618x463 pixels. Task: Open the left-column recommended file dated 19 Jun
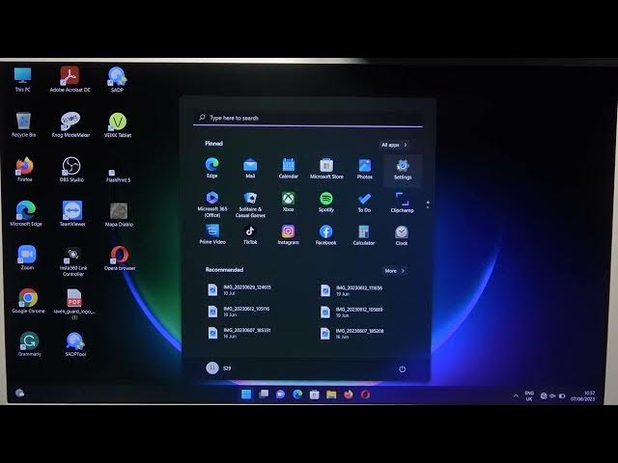coord(239,312)
